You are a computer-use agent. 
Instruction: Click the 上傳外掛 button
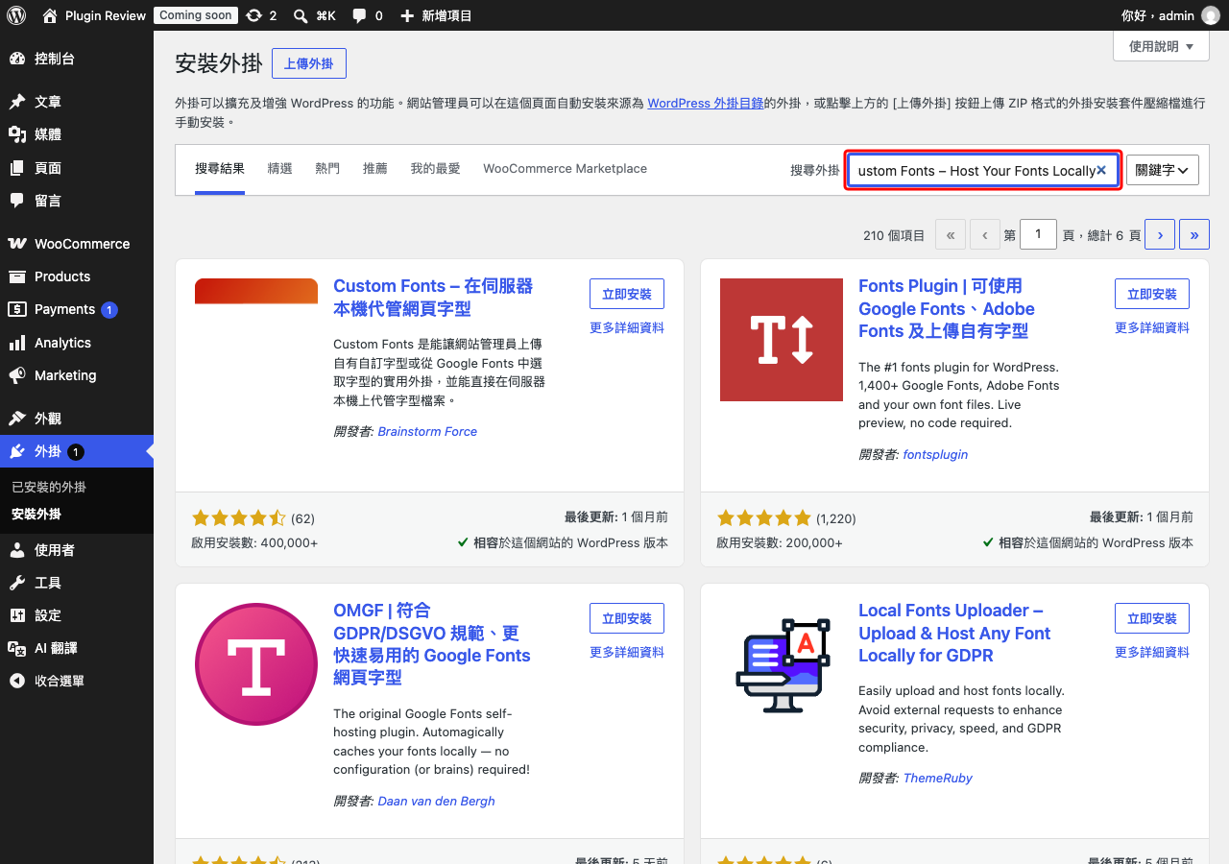309,63
